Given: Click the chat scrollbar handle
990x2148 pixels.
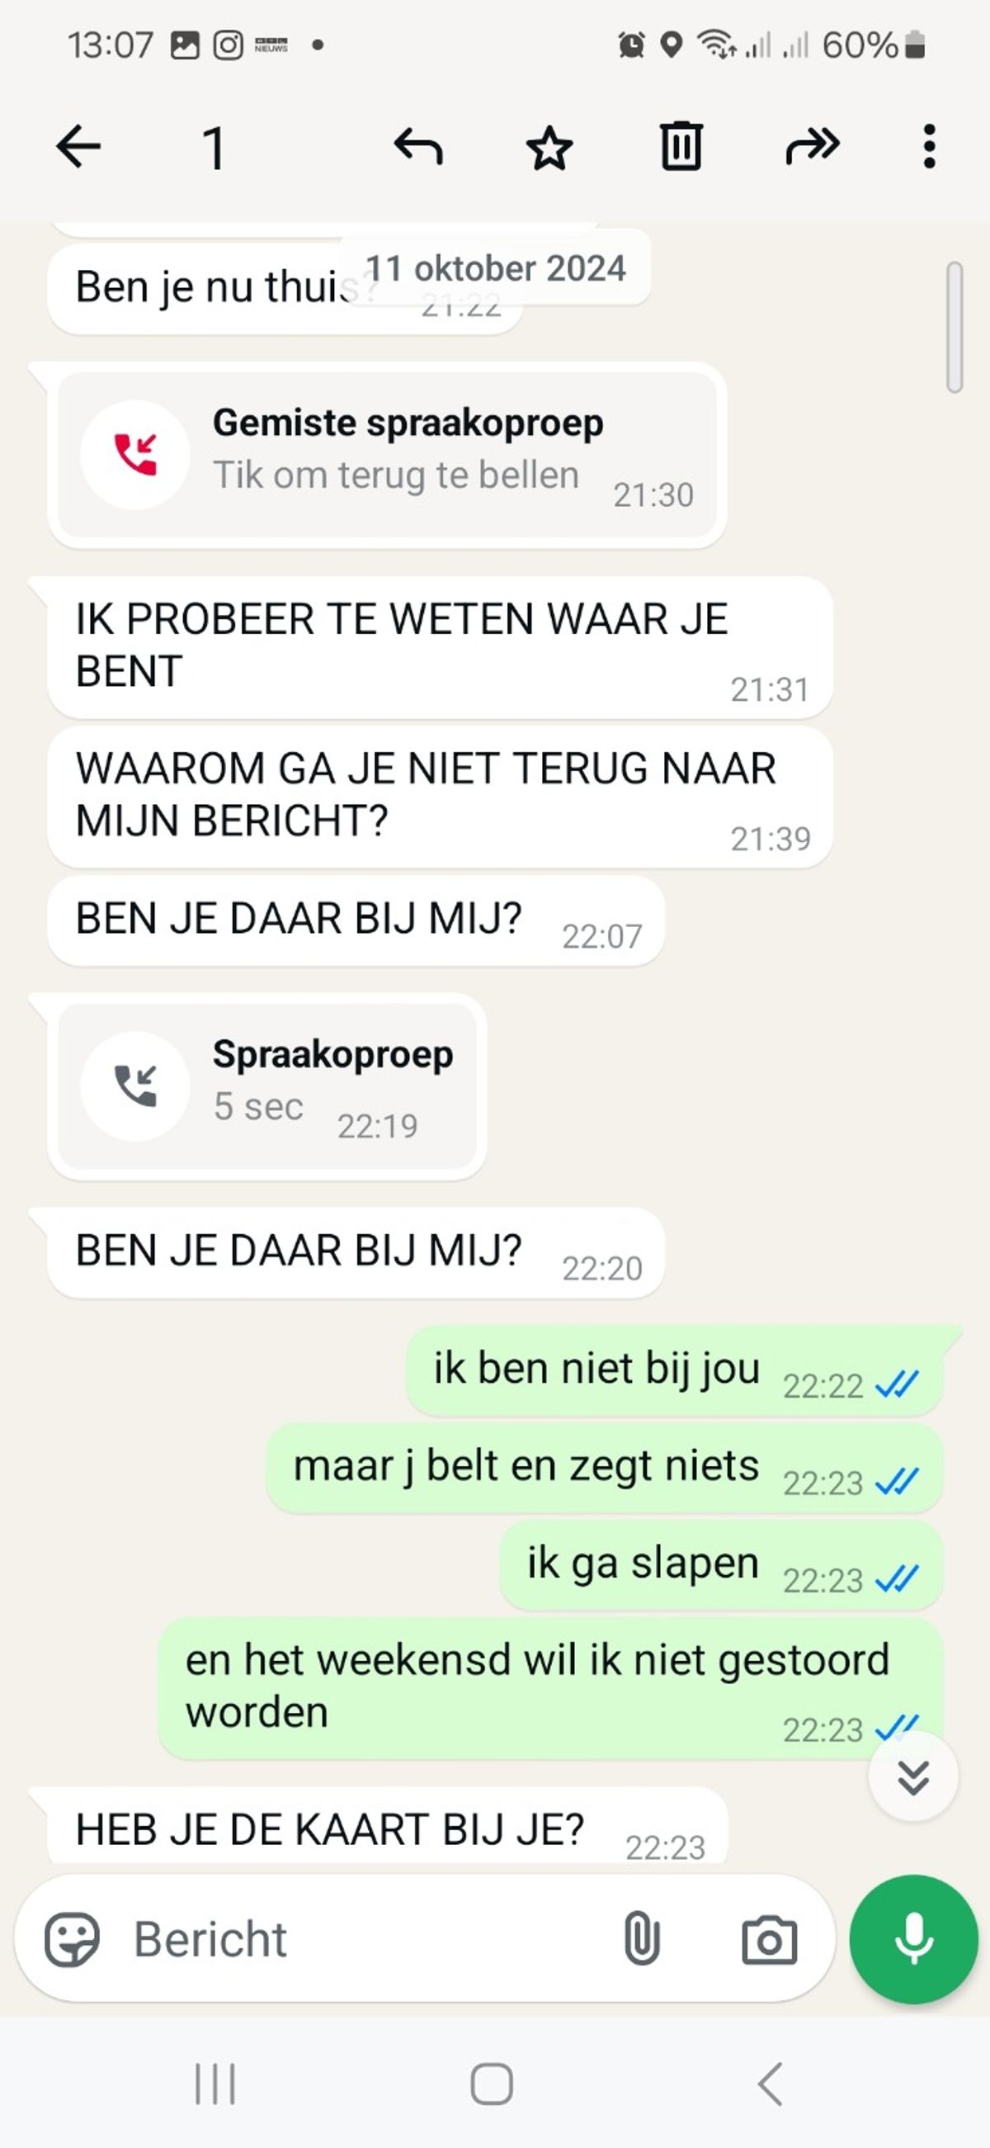Looking at the screenshot, I should tap(955, 327).
